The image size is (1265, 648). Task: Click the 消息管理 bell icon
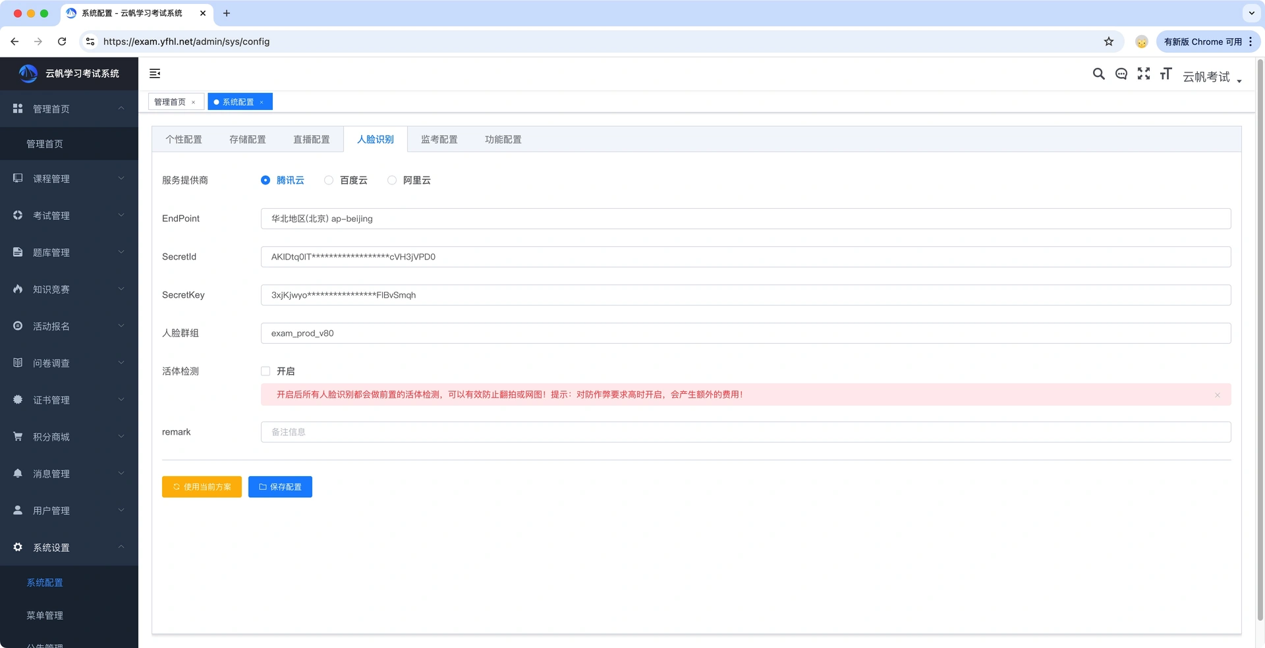[18, 473]
